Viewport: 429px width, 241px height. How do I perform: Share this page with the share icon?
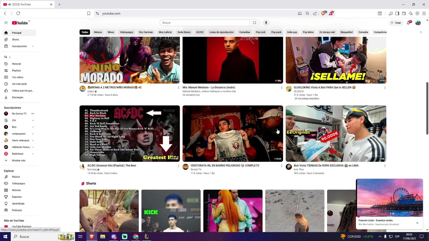(315, 13)
